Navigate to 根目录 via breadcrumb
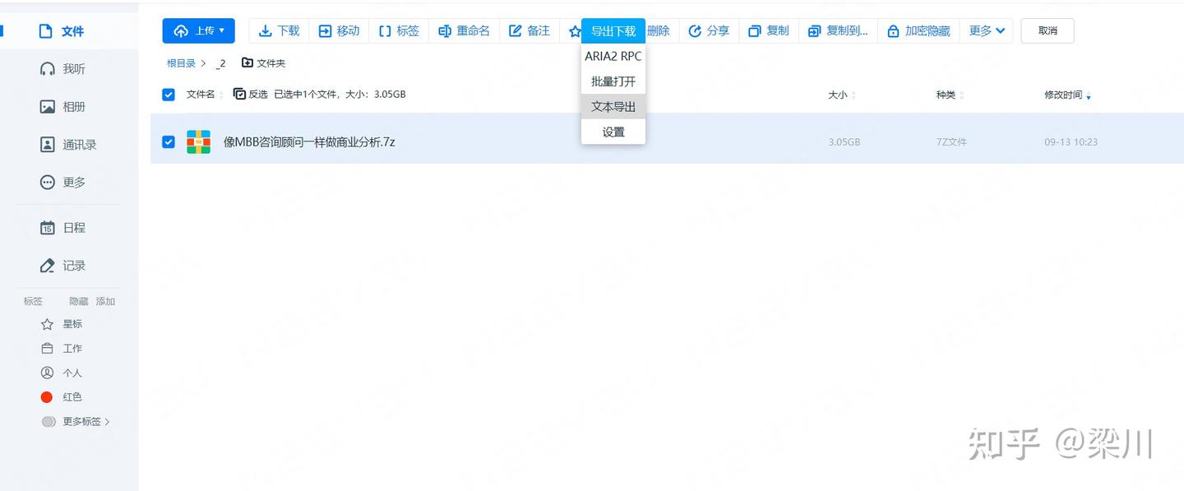Viewport: 1184px width, 491px height. click(180, 62)
